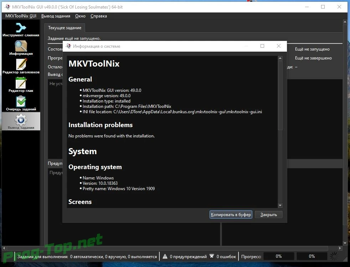
Task: Click the 'Screens' heading
Action: click(x=80, y=202)
